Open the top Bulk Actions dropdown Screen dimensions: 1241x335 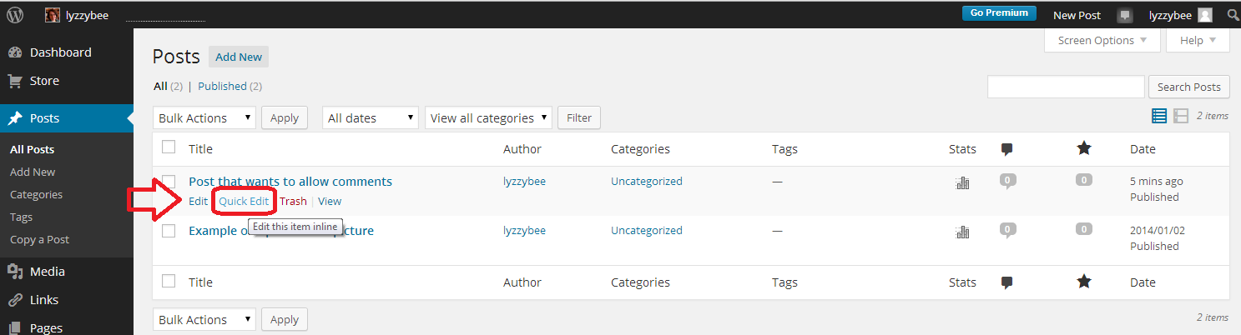tap(204, 118)
